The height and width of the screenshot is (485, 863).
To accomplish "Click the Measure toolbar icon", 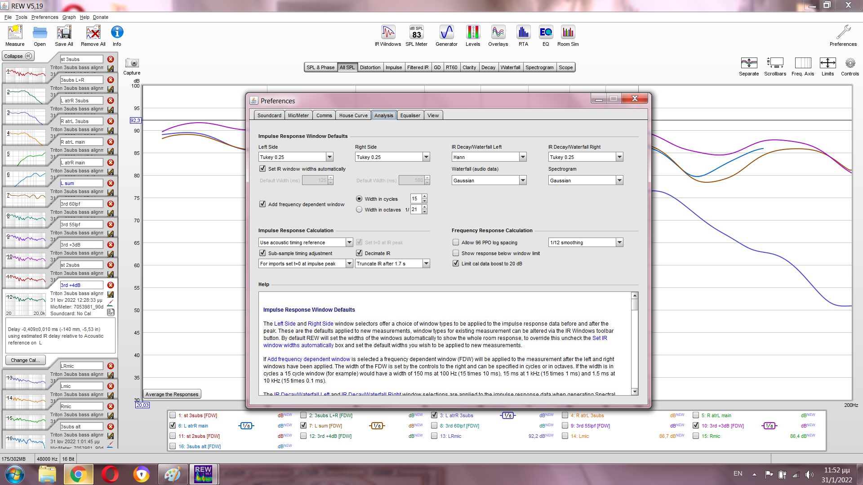I will (15, 35).
